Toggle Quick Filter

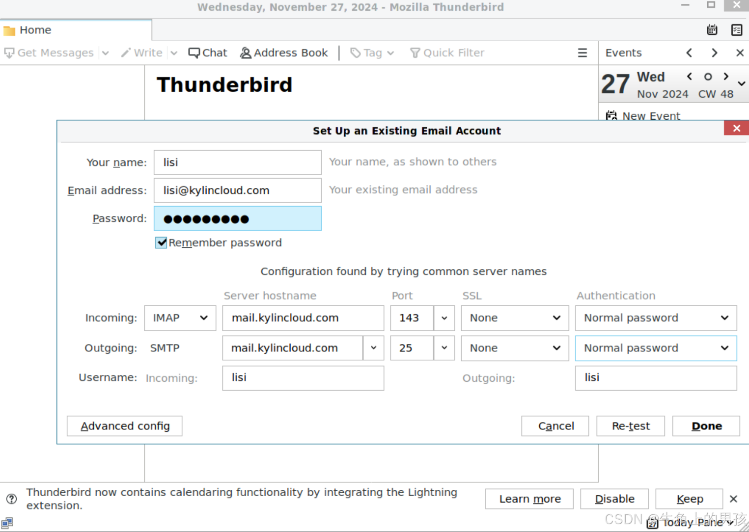point(447,53)
